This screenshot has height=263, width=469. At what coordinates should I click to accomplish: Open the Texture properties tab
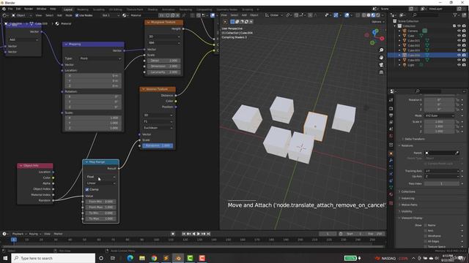(x=391, y=203)
